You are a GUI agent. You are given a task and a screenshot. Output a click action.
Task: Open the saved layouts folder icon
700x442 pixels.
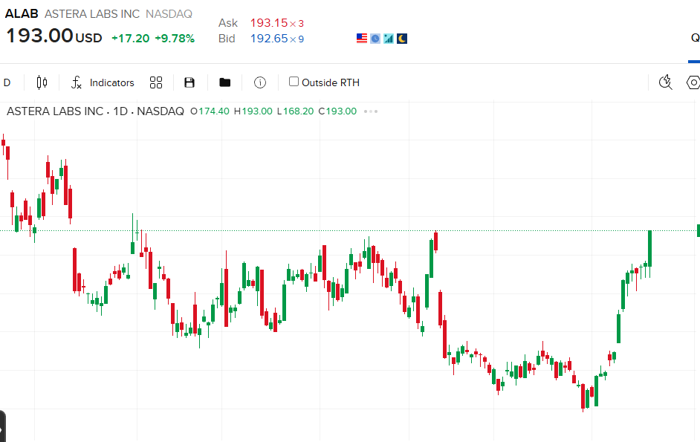click(x=225, y=82)
